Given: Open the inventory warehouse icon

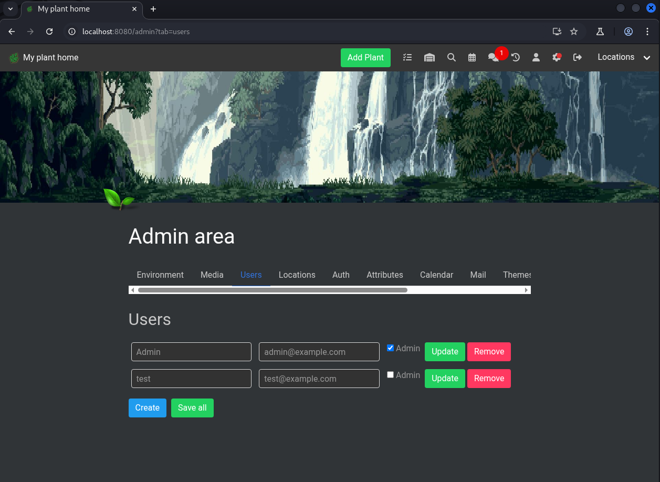Looking at the screenshot, I should 429,57.
